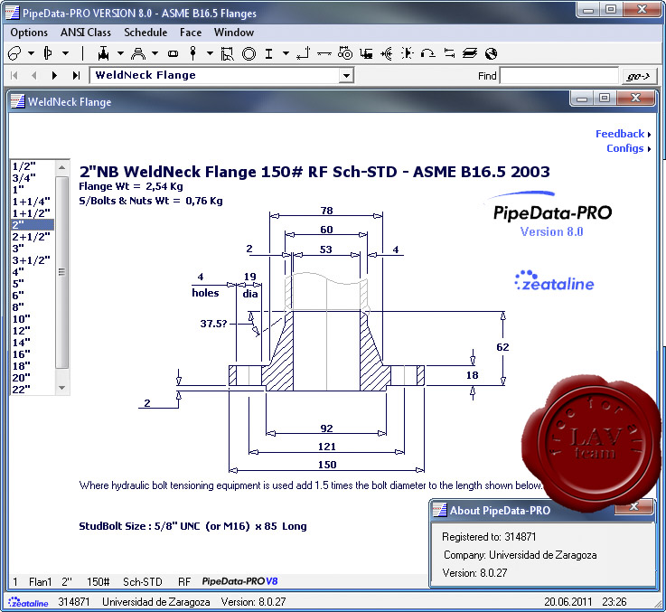Go to first record navigation arrow
The height and width of the screenshot is (612, 666).
(14, 76)
